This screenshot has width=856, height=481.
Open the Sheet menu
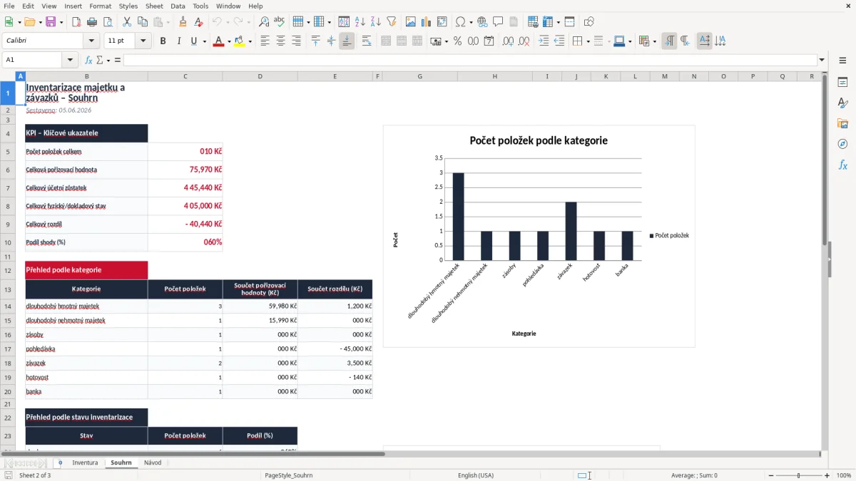click(154, 6)
